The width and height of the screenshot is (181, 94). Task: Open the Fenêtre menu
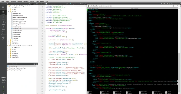[x=42, y=2]
